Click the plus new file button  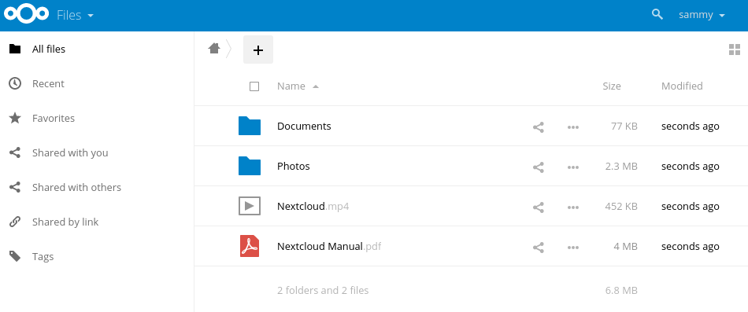click(x=258, y=50)
